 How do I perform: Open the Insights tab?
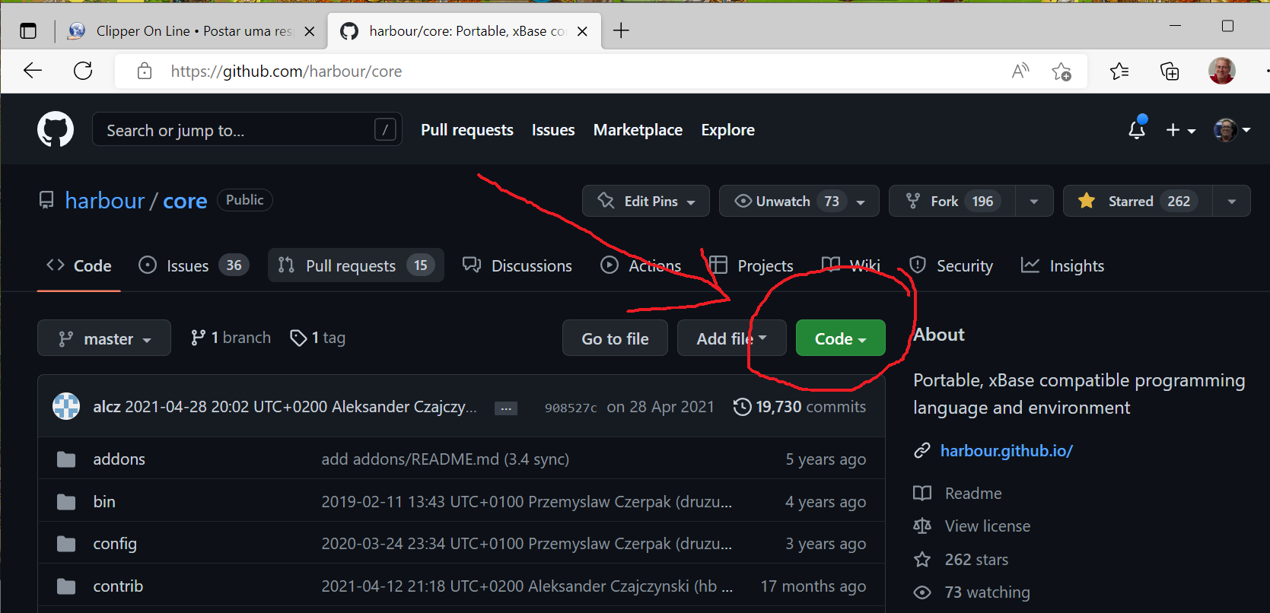click(1062, 265)
